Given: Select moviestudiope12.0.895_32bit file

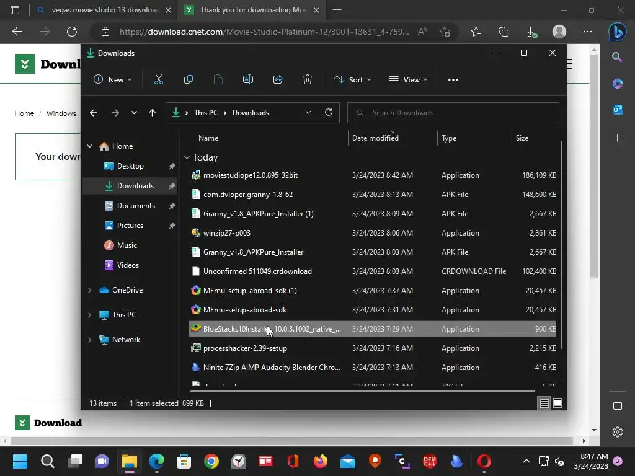Looking at the screenshot, I should point(373,175).
